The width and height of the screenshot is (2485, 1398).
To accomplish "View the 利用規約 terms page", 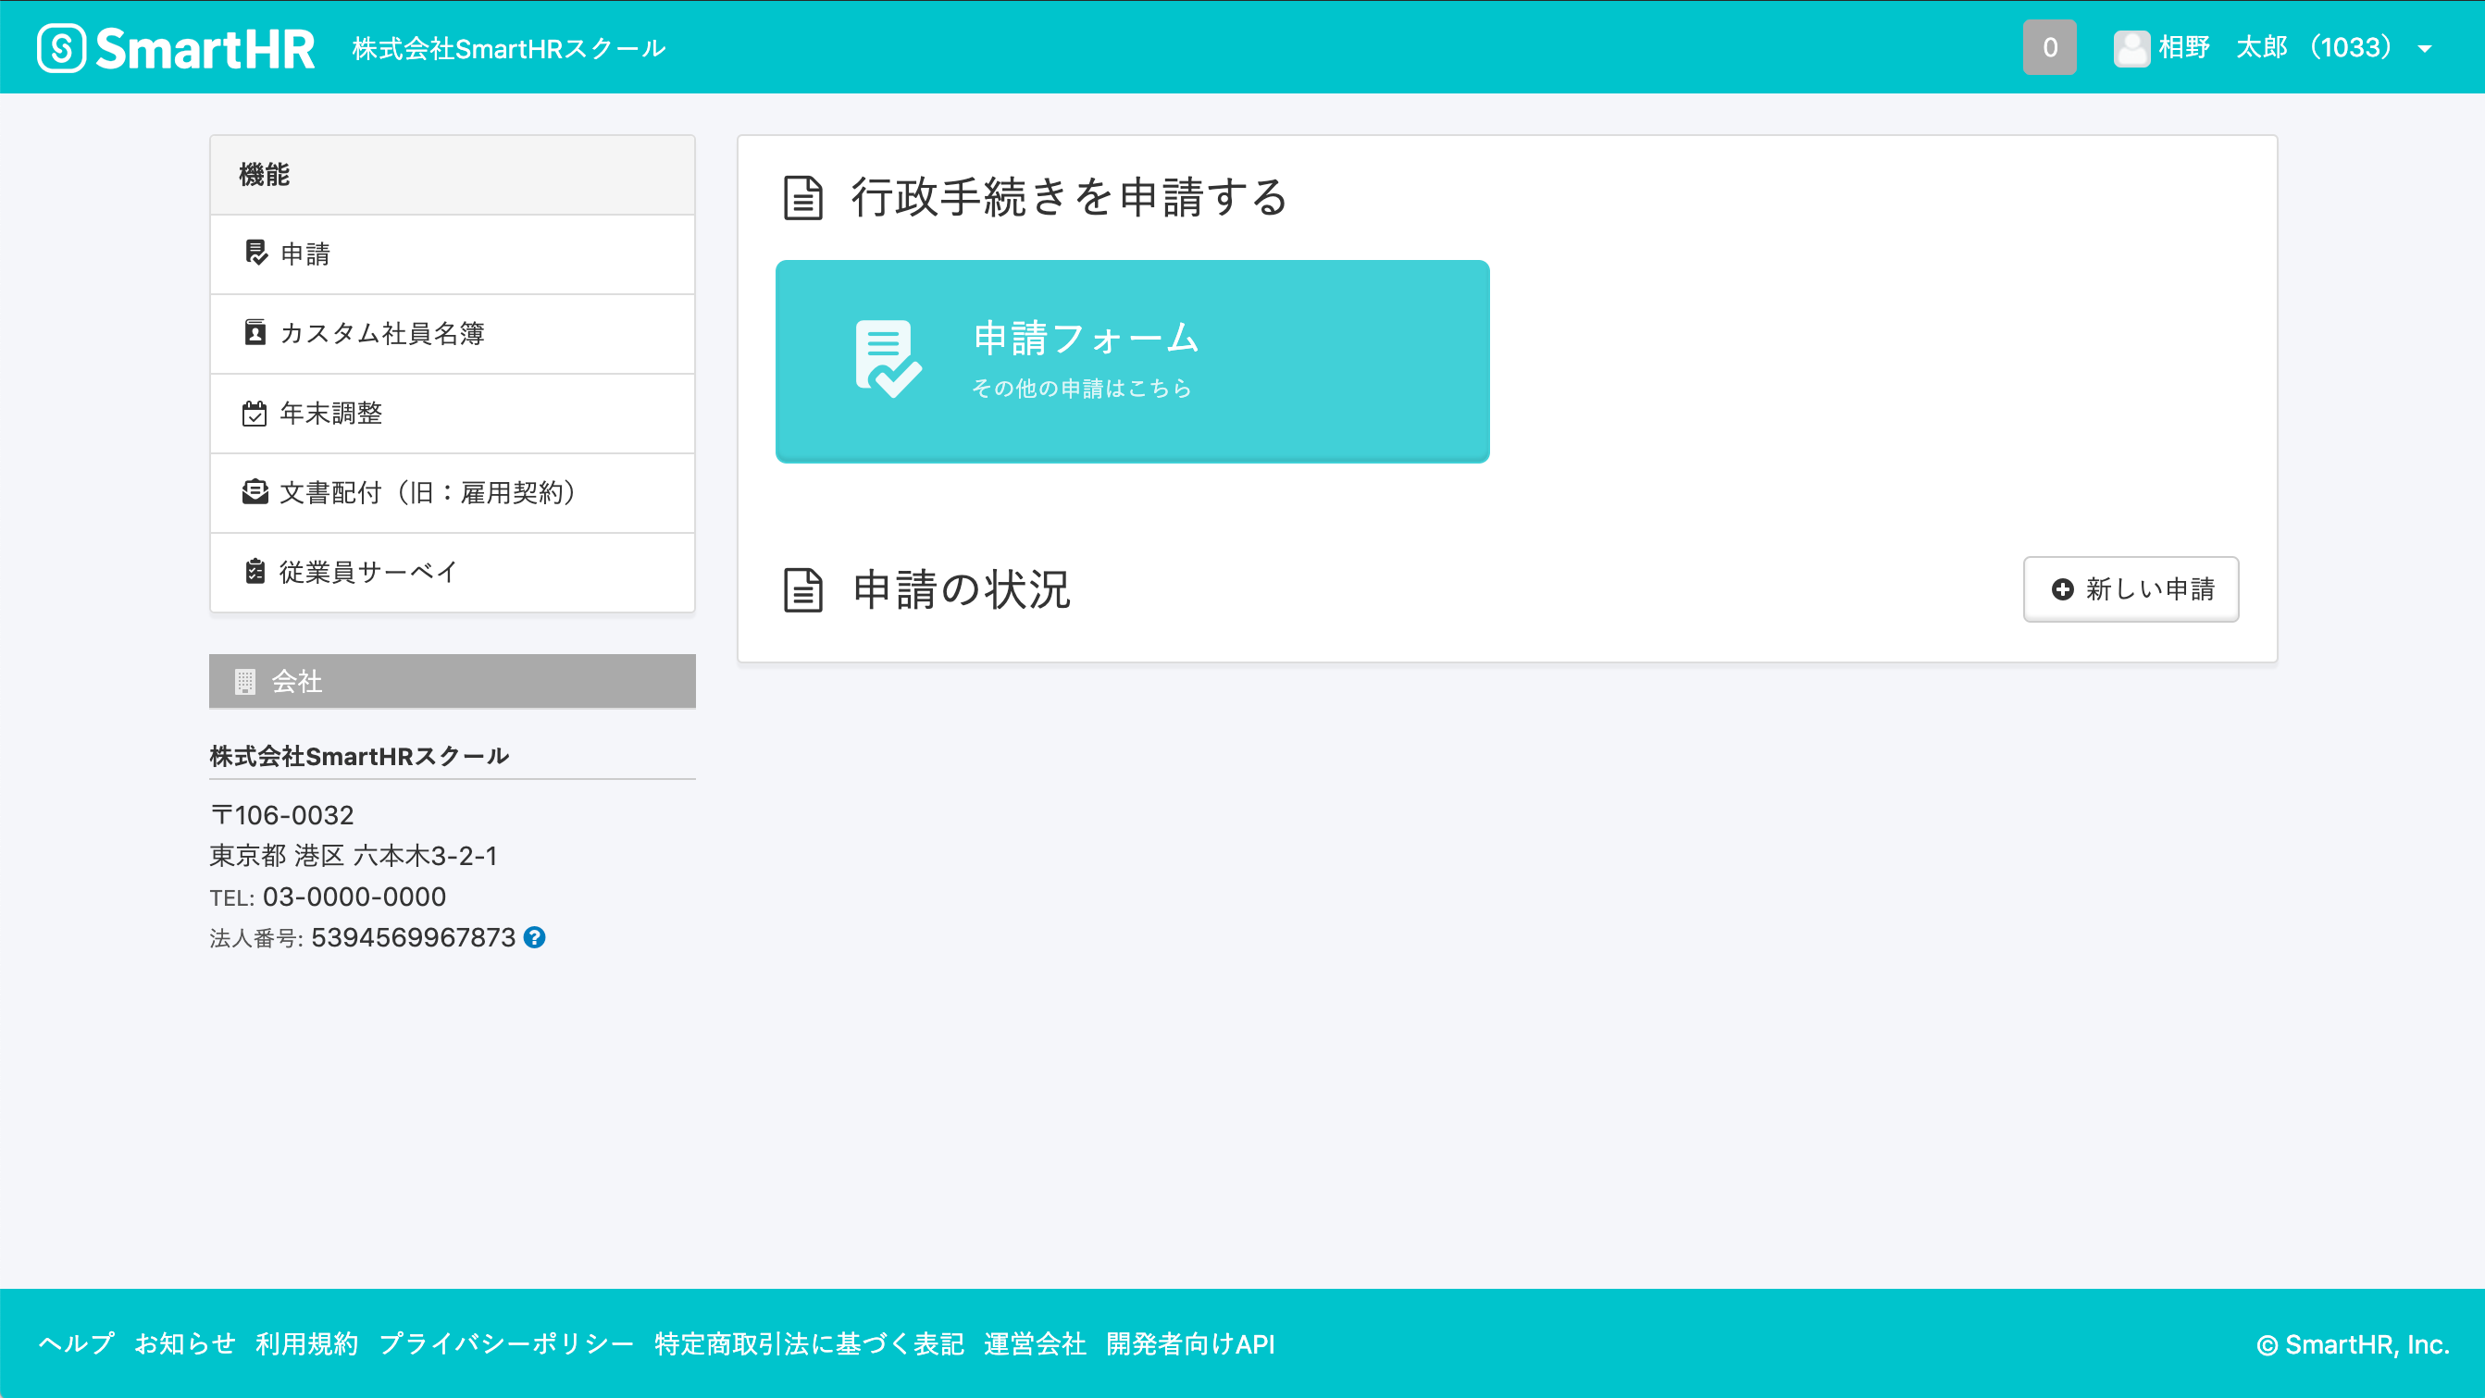I will (x=305, y=1343).
